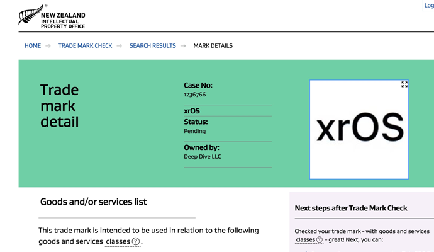Go to HOME breadcrumb
The height and width of the screenshot is (252, 434).
[33, 46]
